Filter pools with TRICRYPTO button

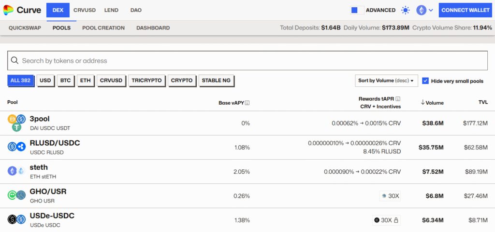click(147, 81)
